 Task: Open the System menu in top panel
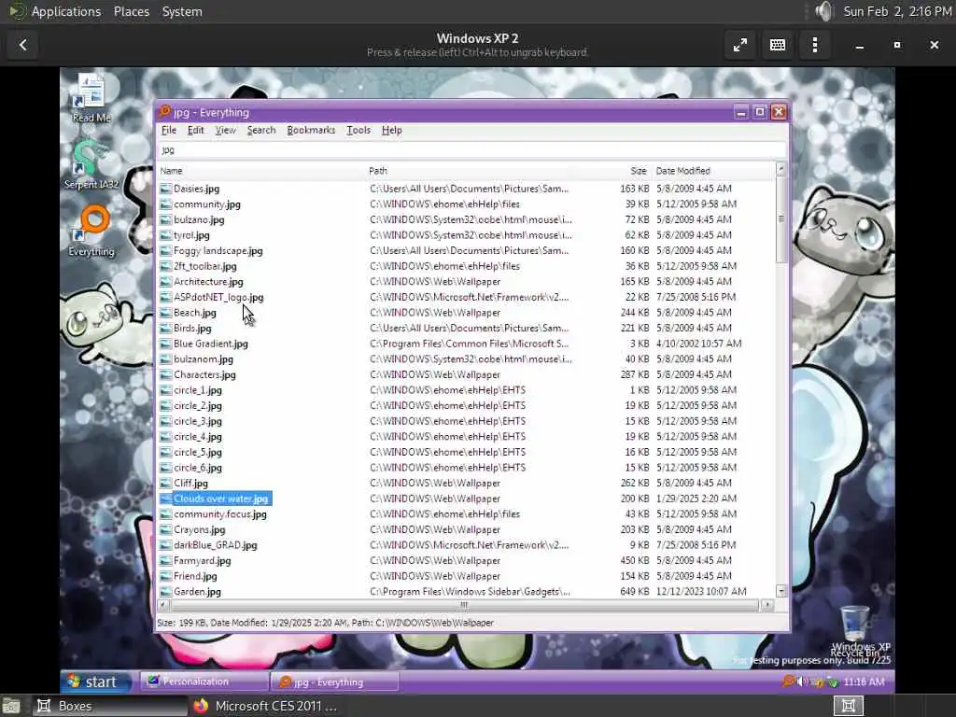point(182,11)
